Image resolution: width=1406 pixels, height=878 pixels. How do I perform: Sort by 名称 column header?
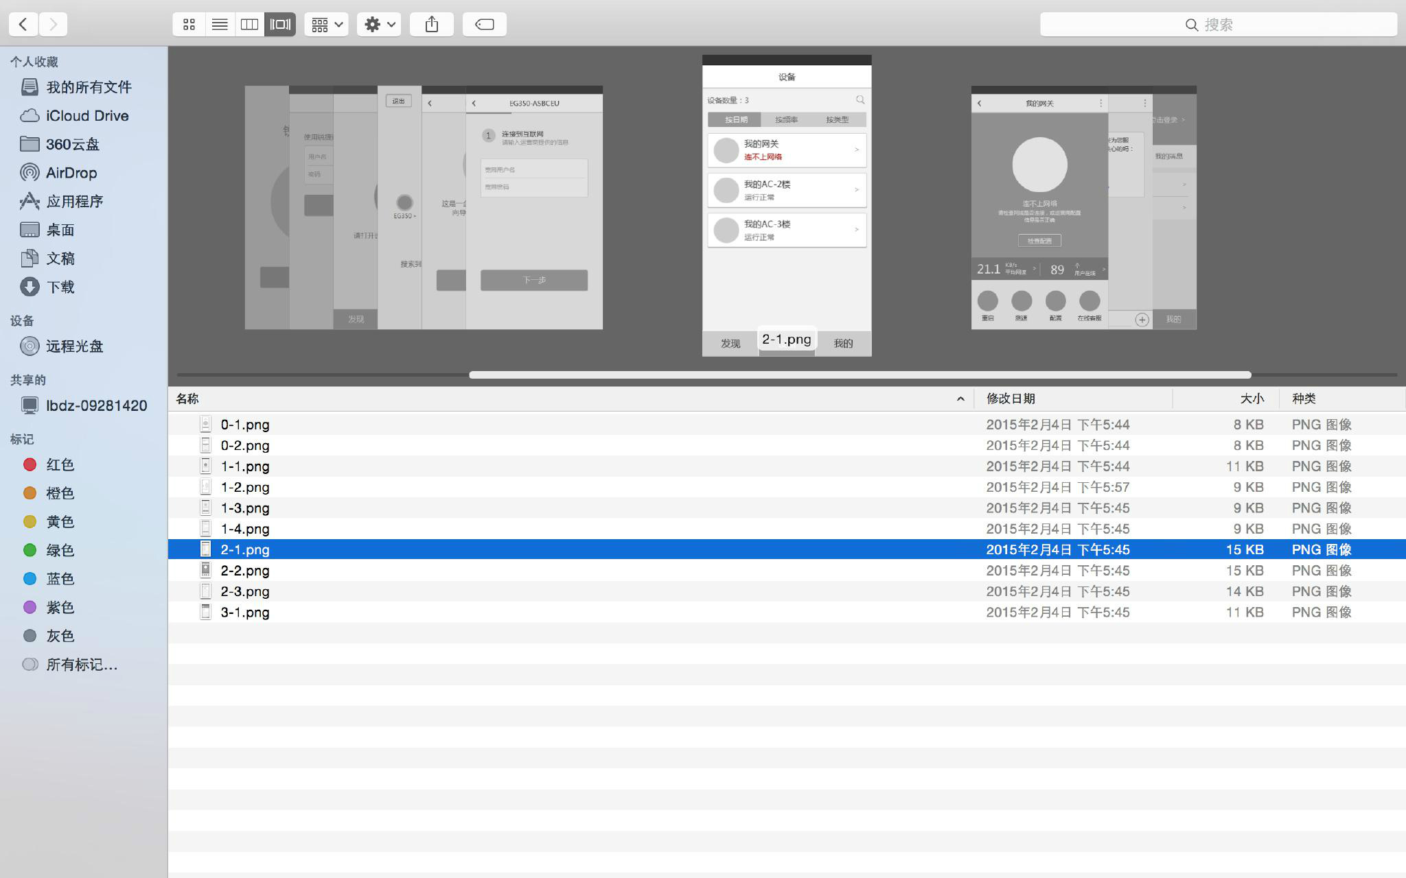pyautogui.click(x=571, y=399)
